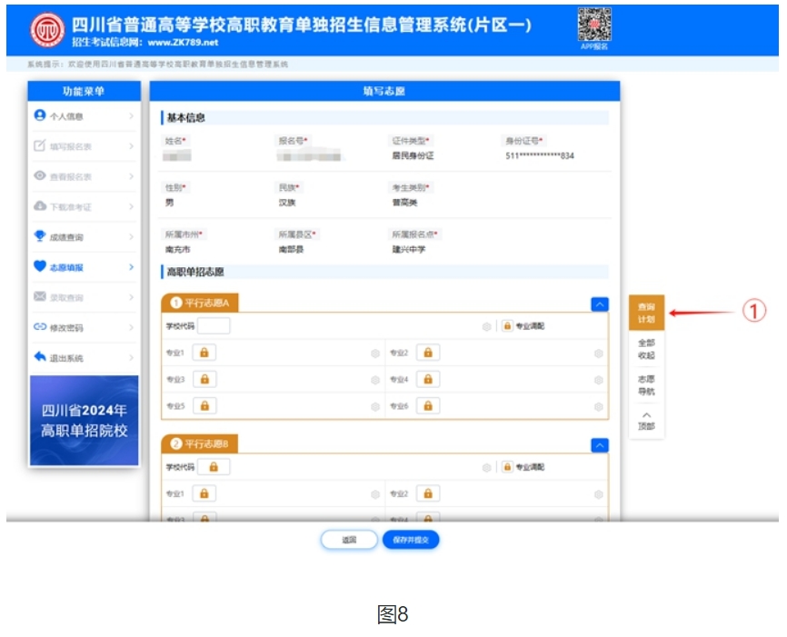The width and height of the screenshot is (787, 637).
Task: Click the lock icon for 专业6 in 平行志愿A
Action: 427,406
